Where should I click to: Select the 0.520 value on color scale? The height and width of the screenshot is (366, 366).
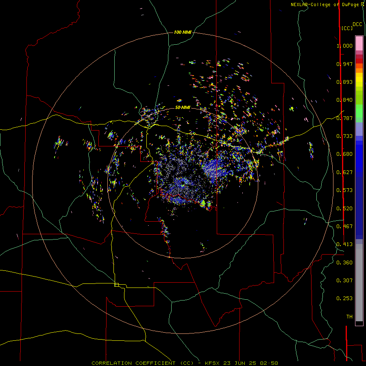(x=344, y=209)
